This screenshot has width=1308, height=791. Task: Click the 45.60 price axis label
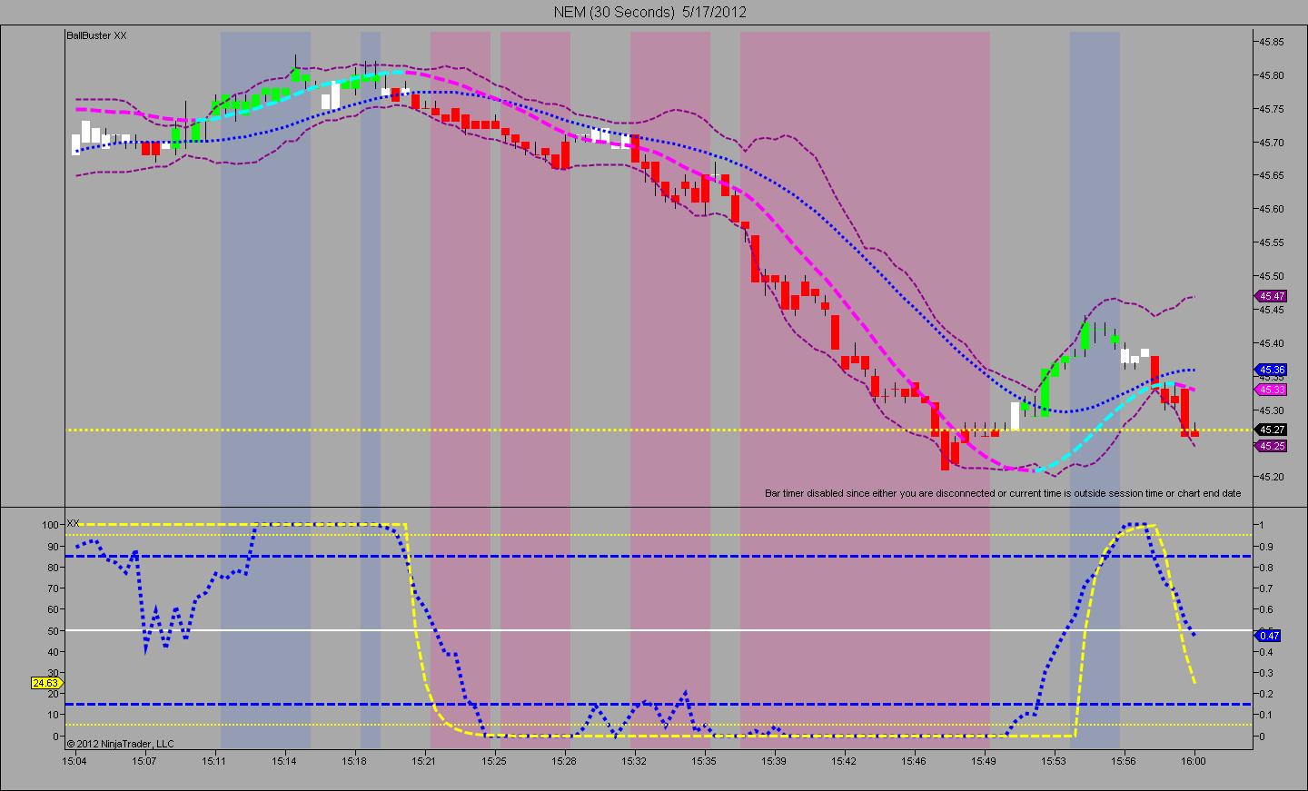pos(1271,209)
